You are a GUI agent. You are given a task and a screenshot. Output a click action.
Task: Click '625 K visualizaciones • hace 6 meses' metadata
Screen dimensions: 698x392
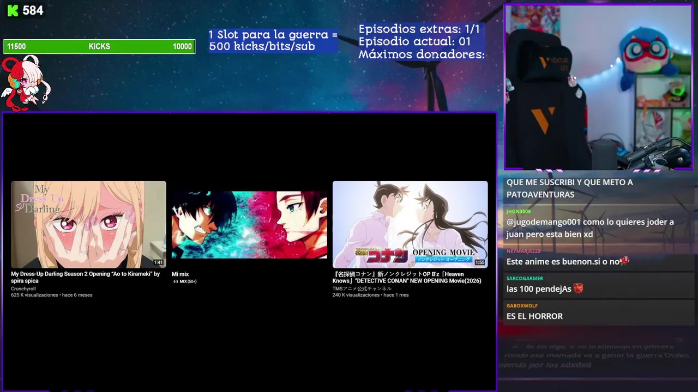(x=52, y=295)
